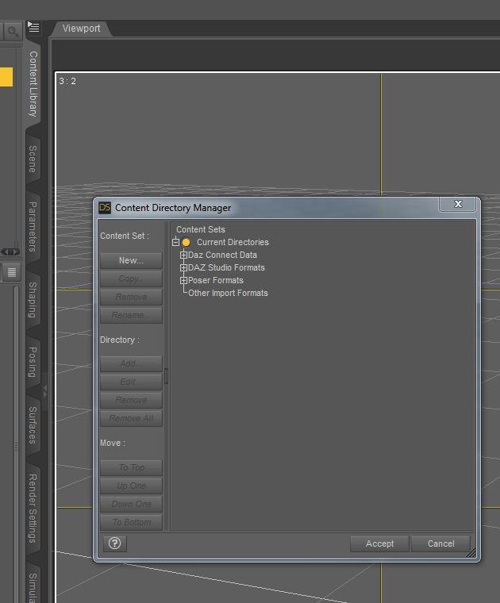Click the Content Sets column header
Screen dimensions: 500x603
(x=200, y=229)
